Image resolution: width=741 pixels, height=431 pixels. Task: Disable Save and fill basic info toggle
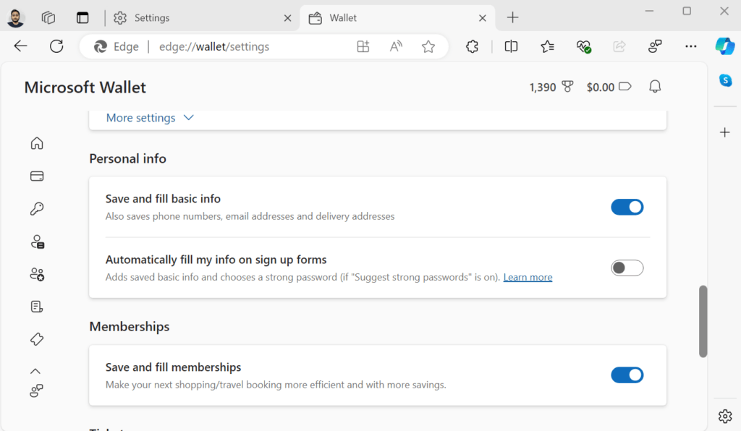click(x=627, y=208)
